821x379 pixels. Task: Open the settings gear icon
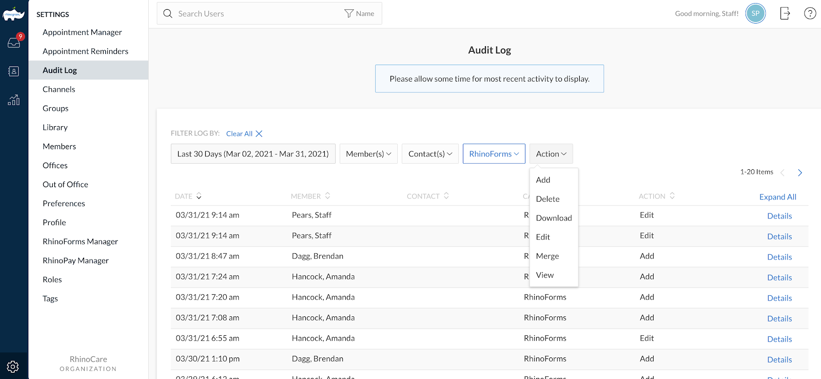(x=13, y=367)
